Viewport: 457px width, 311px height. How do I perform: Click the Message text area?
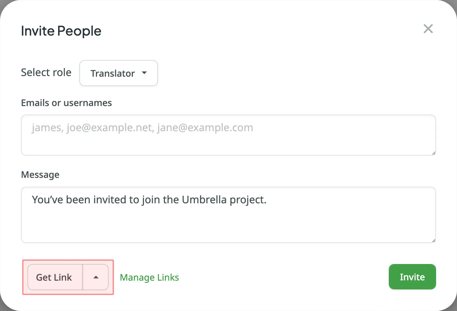[x=228, y=215]
